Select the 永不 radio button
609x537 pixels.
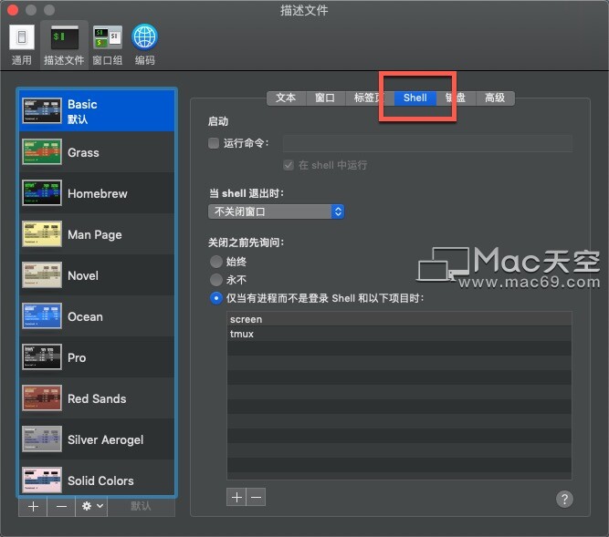pyautogui.click(x=216, y=280)
